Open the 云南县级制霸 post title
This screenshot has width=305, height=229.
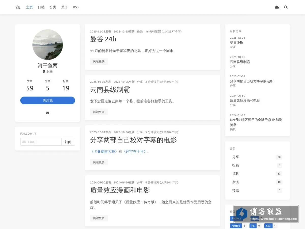tap(110, 90)
